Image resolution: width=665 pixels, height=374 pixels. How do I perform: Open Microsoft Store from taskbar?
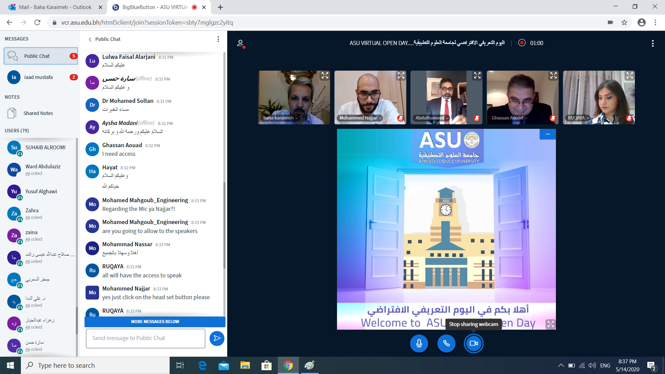coord(266,365)
